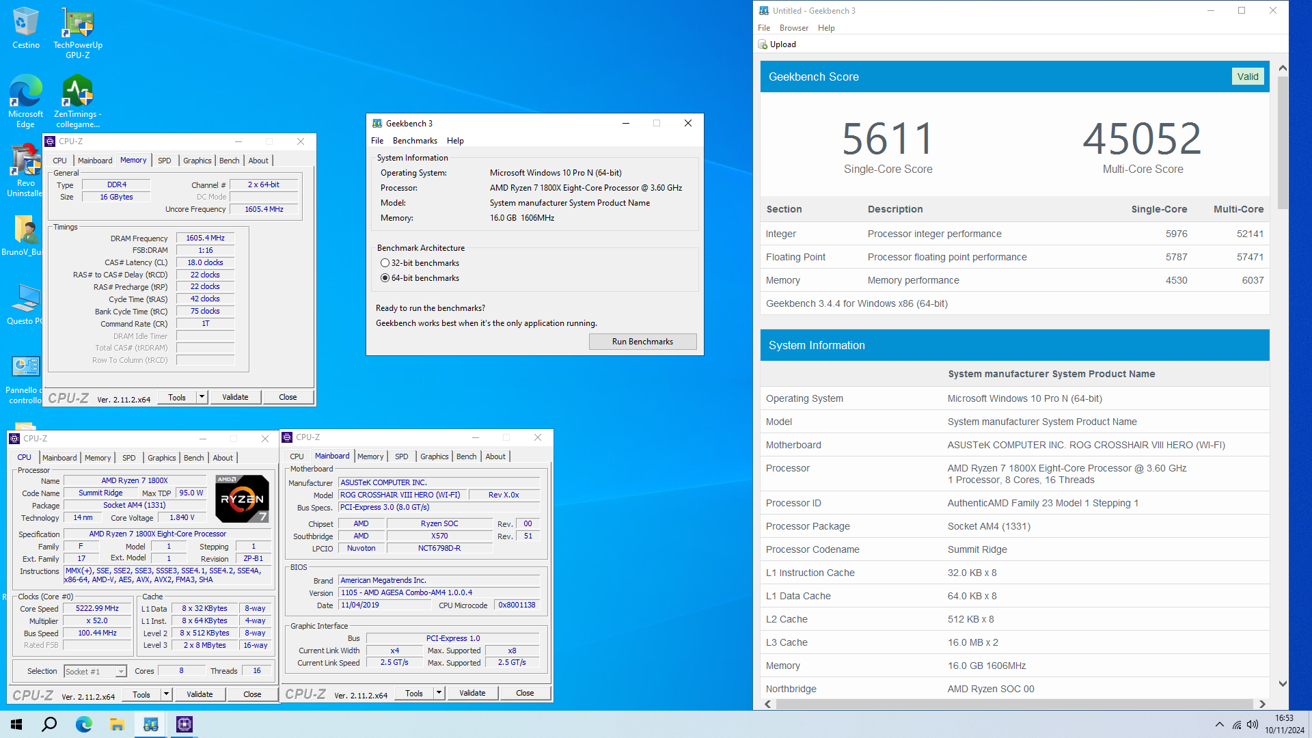
Task: Open About tab in mainboard CPU-Z window
Action: coord(496,456)
